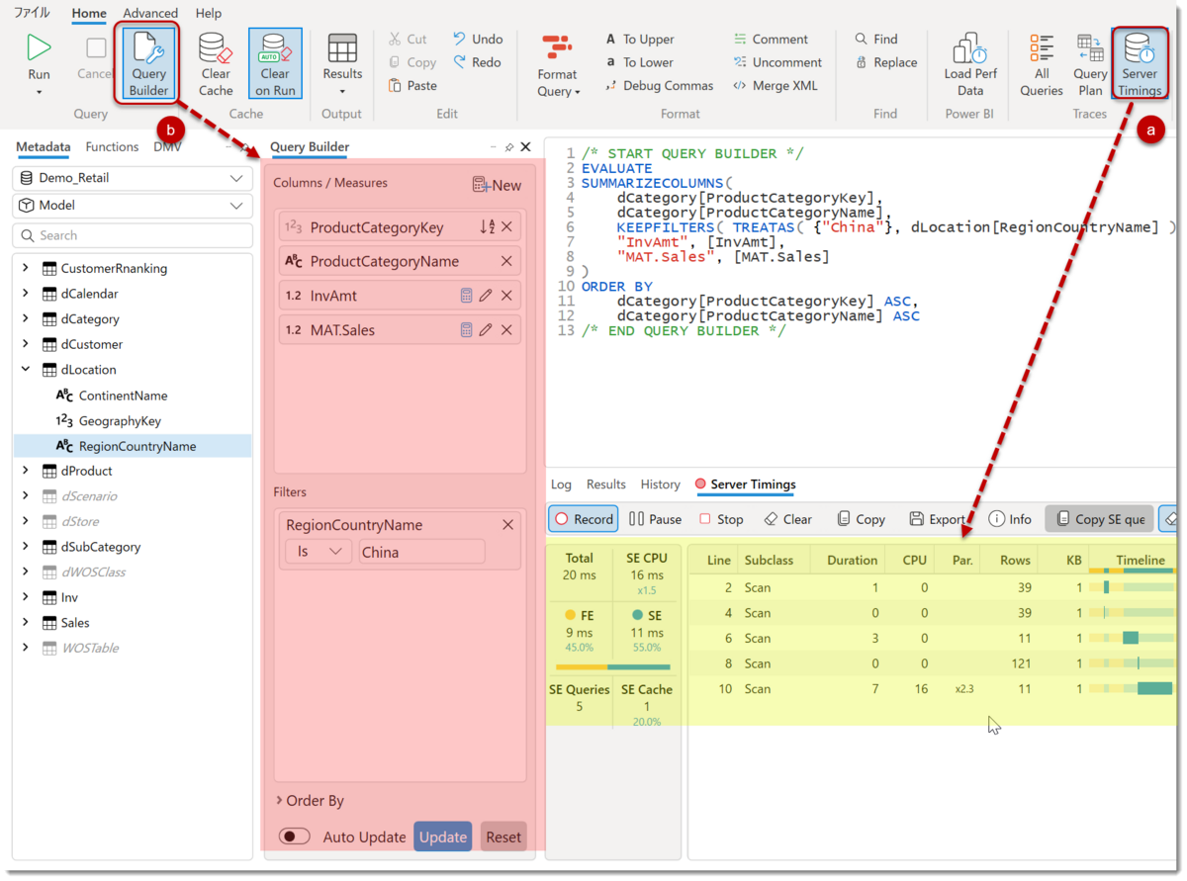Click Copy SE query button

point(1101,519)
